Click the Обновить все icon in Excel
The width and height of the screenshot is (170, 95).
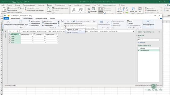(49, 9)
